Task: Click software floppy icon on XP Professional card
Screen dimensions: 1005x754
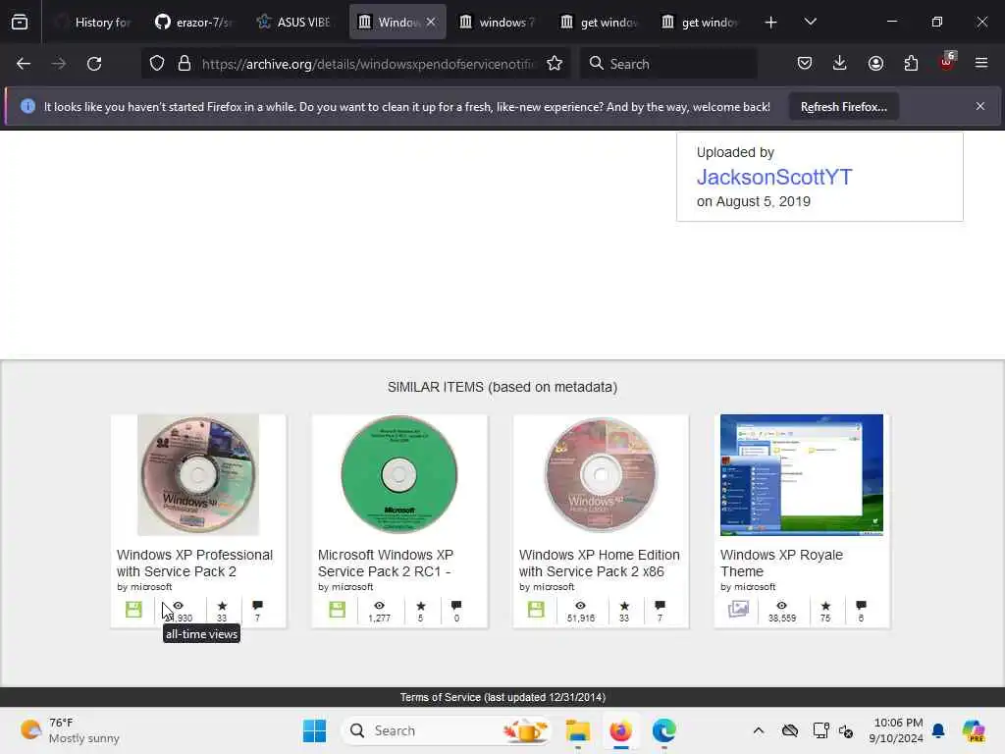Action: coord(133,609)
